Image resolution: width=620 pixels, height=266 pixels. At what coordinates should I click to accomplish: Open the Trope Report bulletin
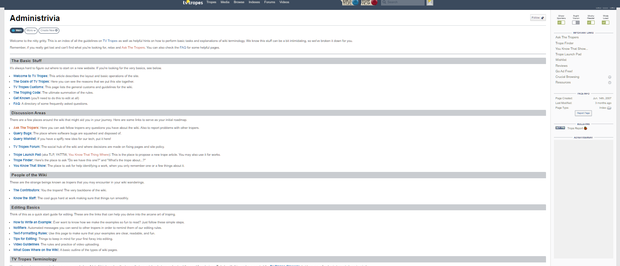pos(575,128)
